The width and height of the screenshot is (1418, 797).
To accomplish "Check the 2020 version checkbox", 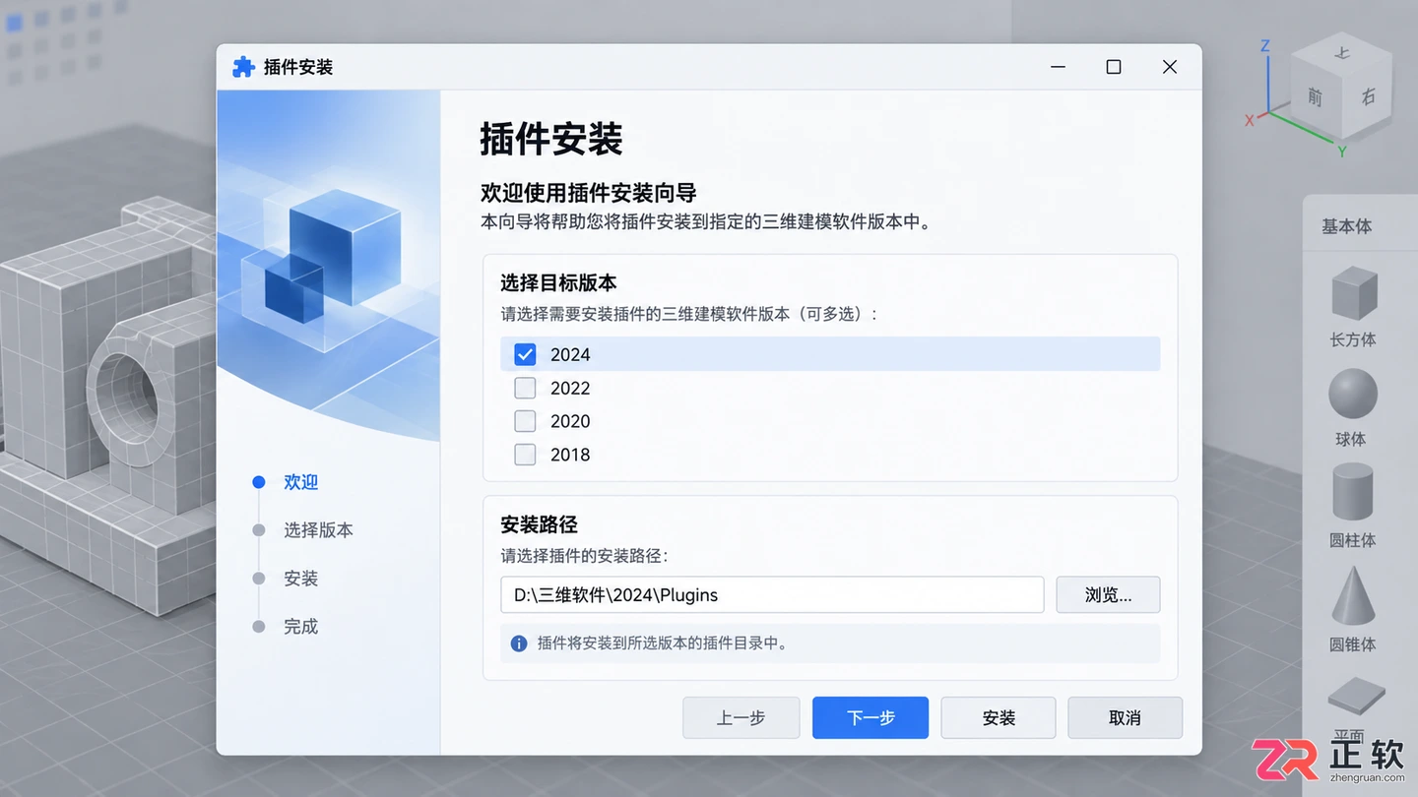I will 525,421.
